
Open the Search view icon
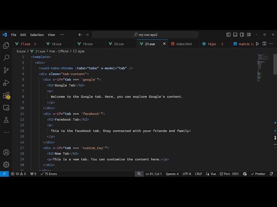pos(6,58)
